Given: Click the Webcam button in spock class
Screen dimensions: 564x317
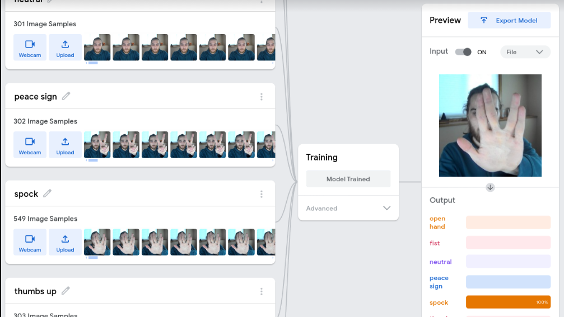Looking at the screenshot, I should point(30,242).
